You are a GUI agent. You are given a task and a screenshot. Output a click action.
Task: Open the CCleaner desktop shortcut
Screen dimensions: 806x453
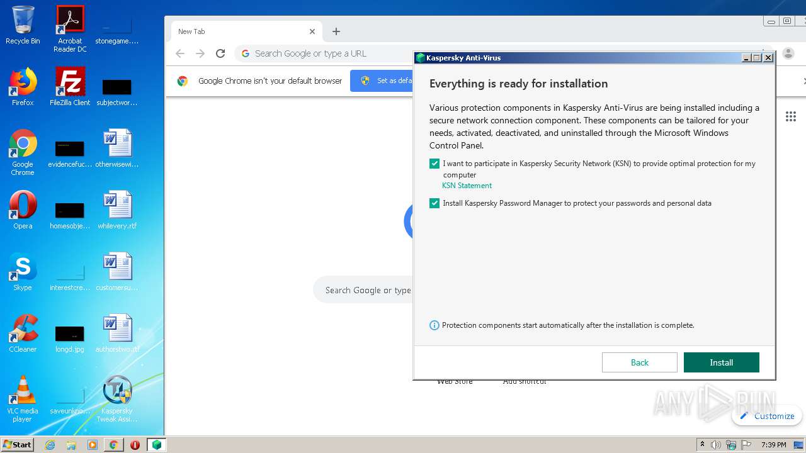click(x=23, y=333)
